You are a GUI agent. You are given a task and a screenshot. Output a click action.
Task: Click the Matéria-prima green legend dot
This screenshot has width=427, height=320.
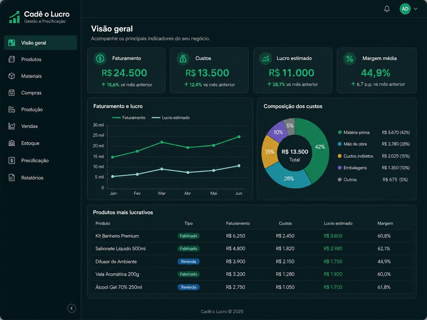click(340, 132)
